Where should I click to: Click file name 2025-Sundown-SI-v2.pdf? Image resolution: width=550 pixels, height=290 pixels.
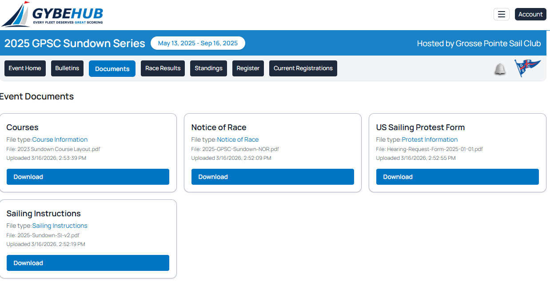pyautogui.click(x=48, y=235)
